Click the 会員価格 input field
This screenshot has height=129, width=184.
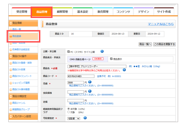tap(75, 92)
